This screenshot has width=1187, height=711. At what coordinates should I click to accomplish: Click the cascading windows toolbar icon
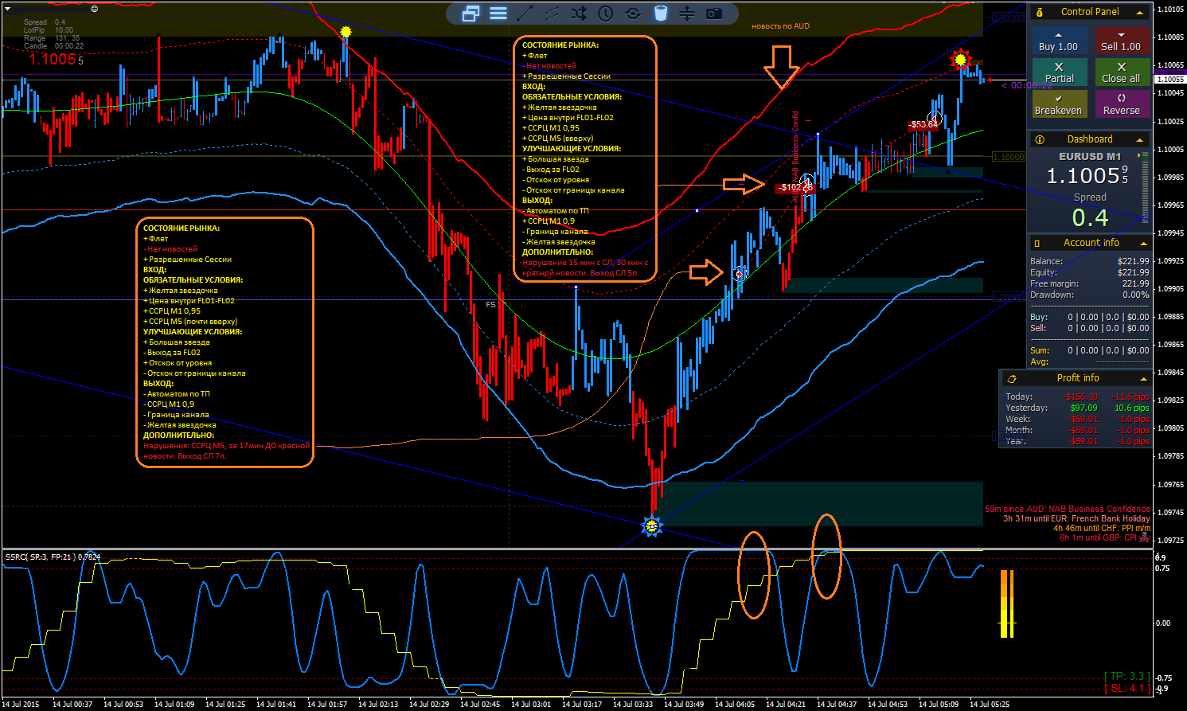click(471, 14)
